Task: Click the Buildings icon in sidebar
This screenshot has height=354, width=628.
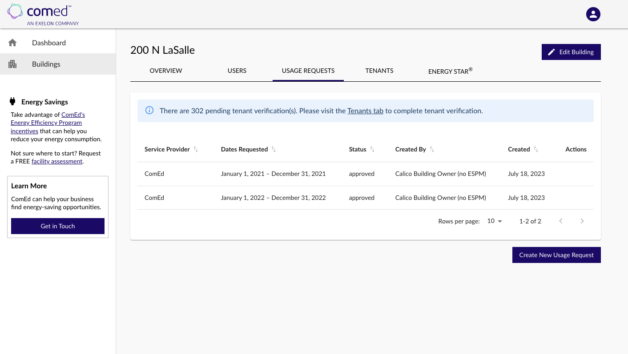Action: pyautogui.click(x=12, y=64)
